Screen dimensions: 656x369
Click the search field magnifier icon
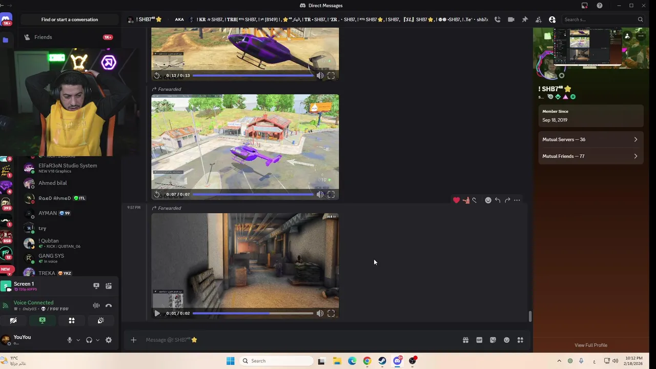640,19
